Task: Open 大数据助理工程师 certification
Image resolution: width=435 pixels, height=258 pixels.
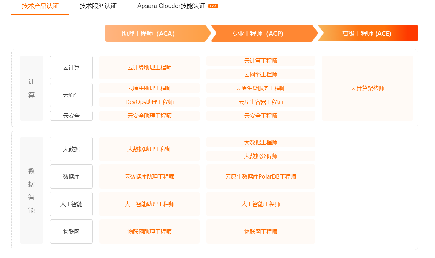Action: click(149, 149)
